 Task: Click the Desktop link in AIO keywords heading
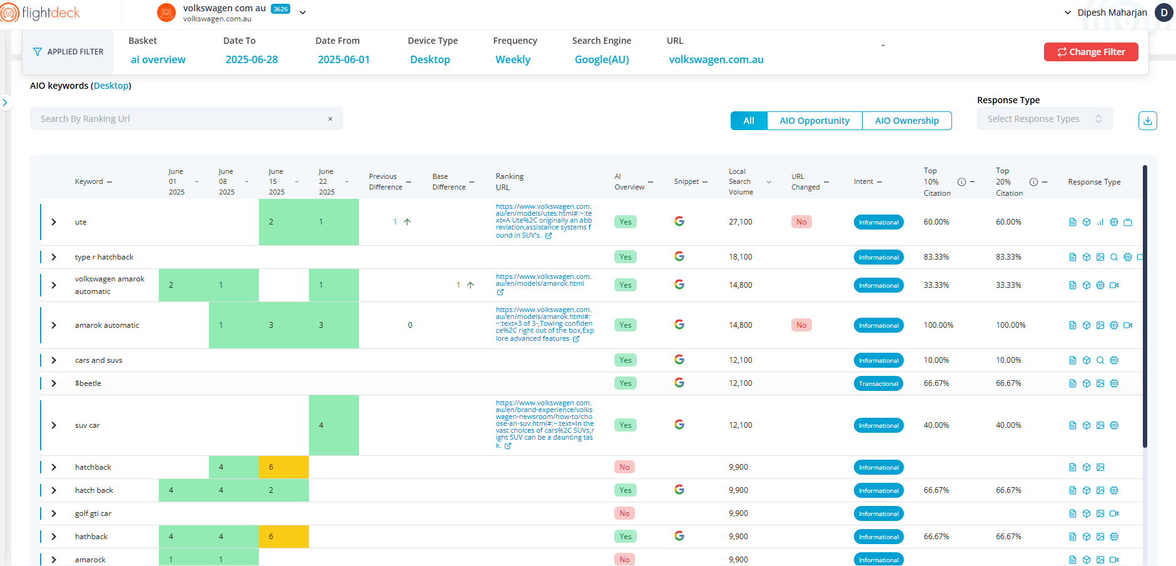pyautogui.click(x=111, y=86)
